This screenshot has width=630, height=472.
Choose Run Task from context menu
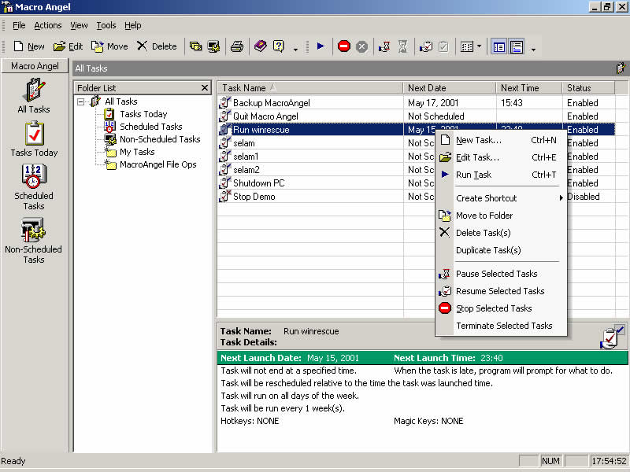pos(501,175)
